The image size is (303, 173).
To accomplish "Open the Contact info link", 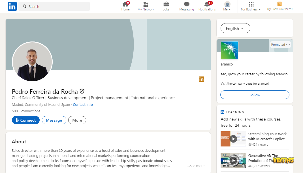I will click(x=83, y=104).
